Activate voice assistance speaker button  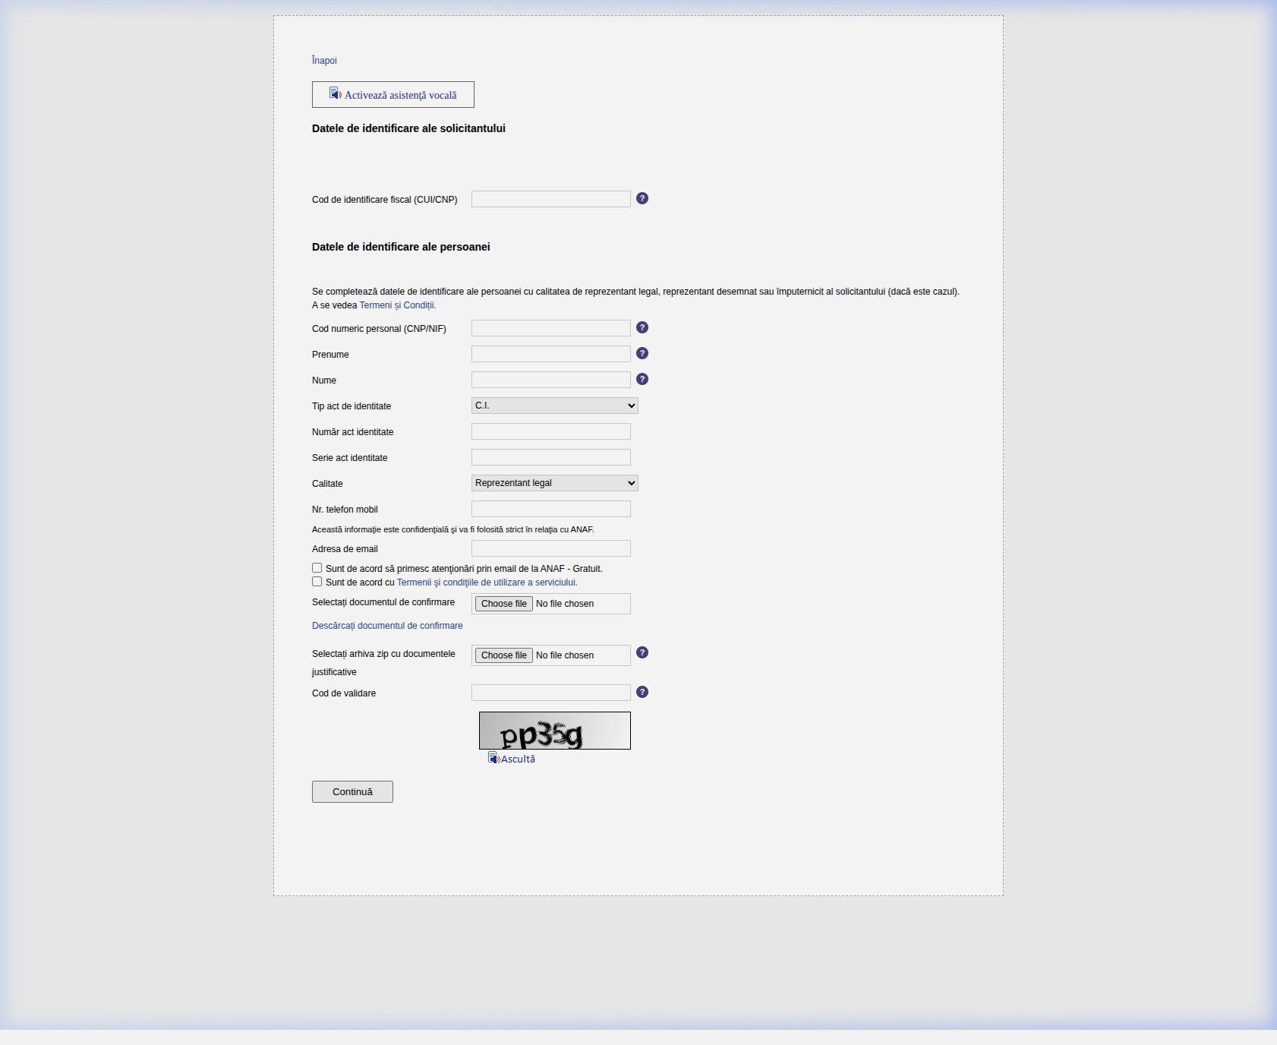click(x=393, y=95)
